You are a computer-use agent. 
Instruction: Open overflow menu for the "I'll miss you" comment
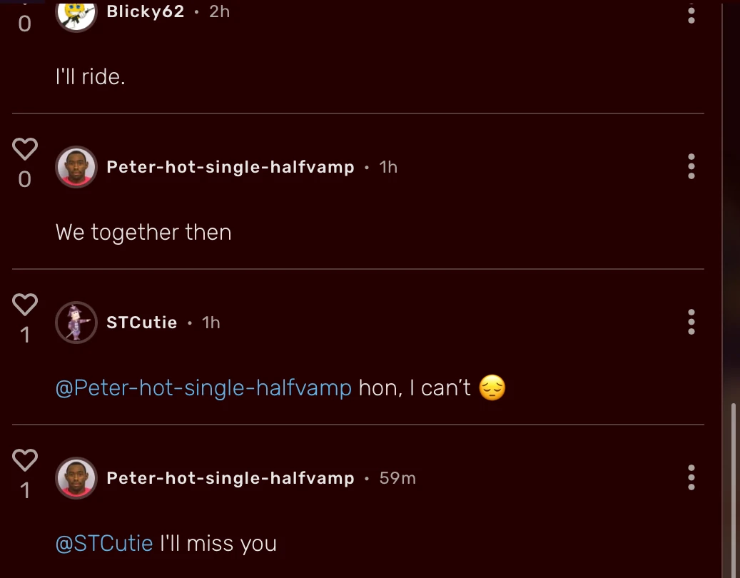691,478
